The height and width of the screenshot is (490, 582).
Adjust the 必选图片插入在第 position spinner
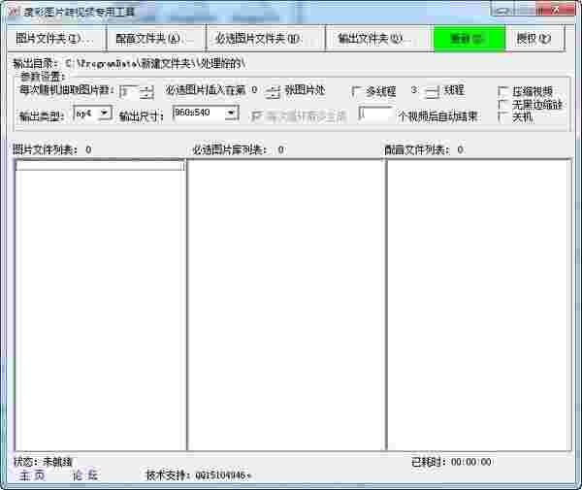[273, 92]
